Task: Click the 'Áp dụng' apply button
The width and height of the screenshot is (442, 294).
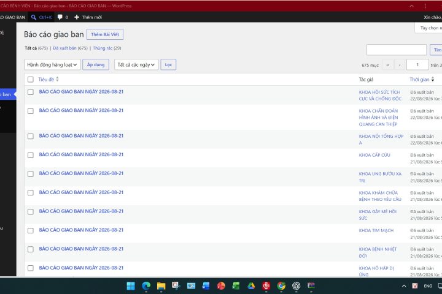Action: point(96,65)
